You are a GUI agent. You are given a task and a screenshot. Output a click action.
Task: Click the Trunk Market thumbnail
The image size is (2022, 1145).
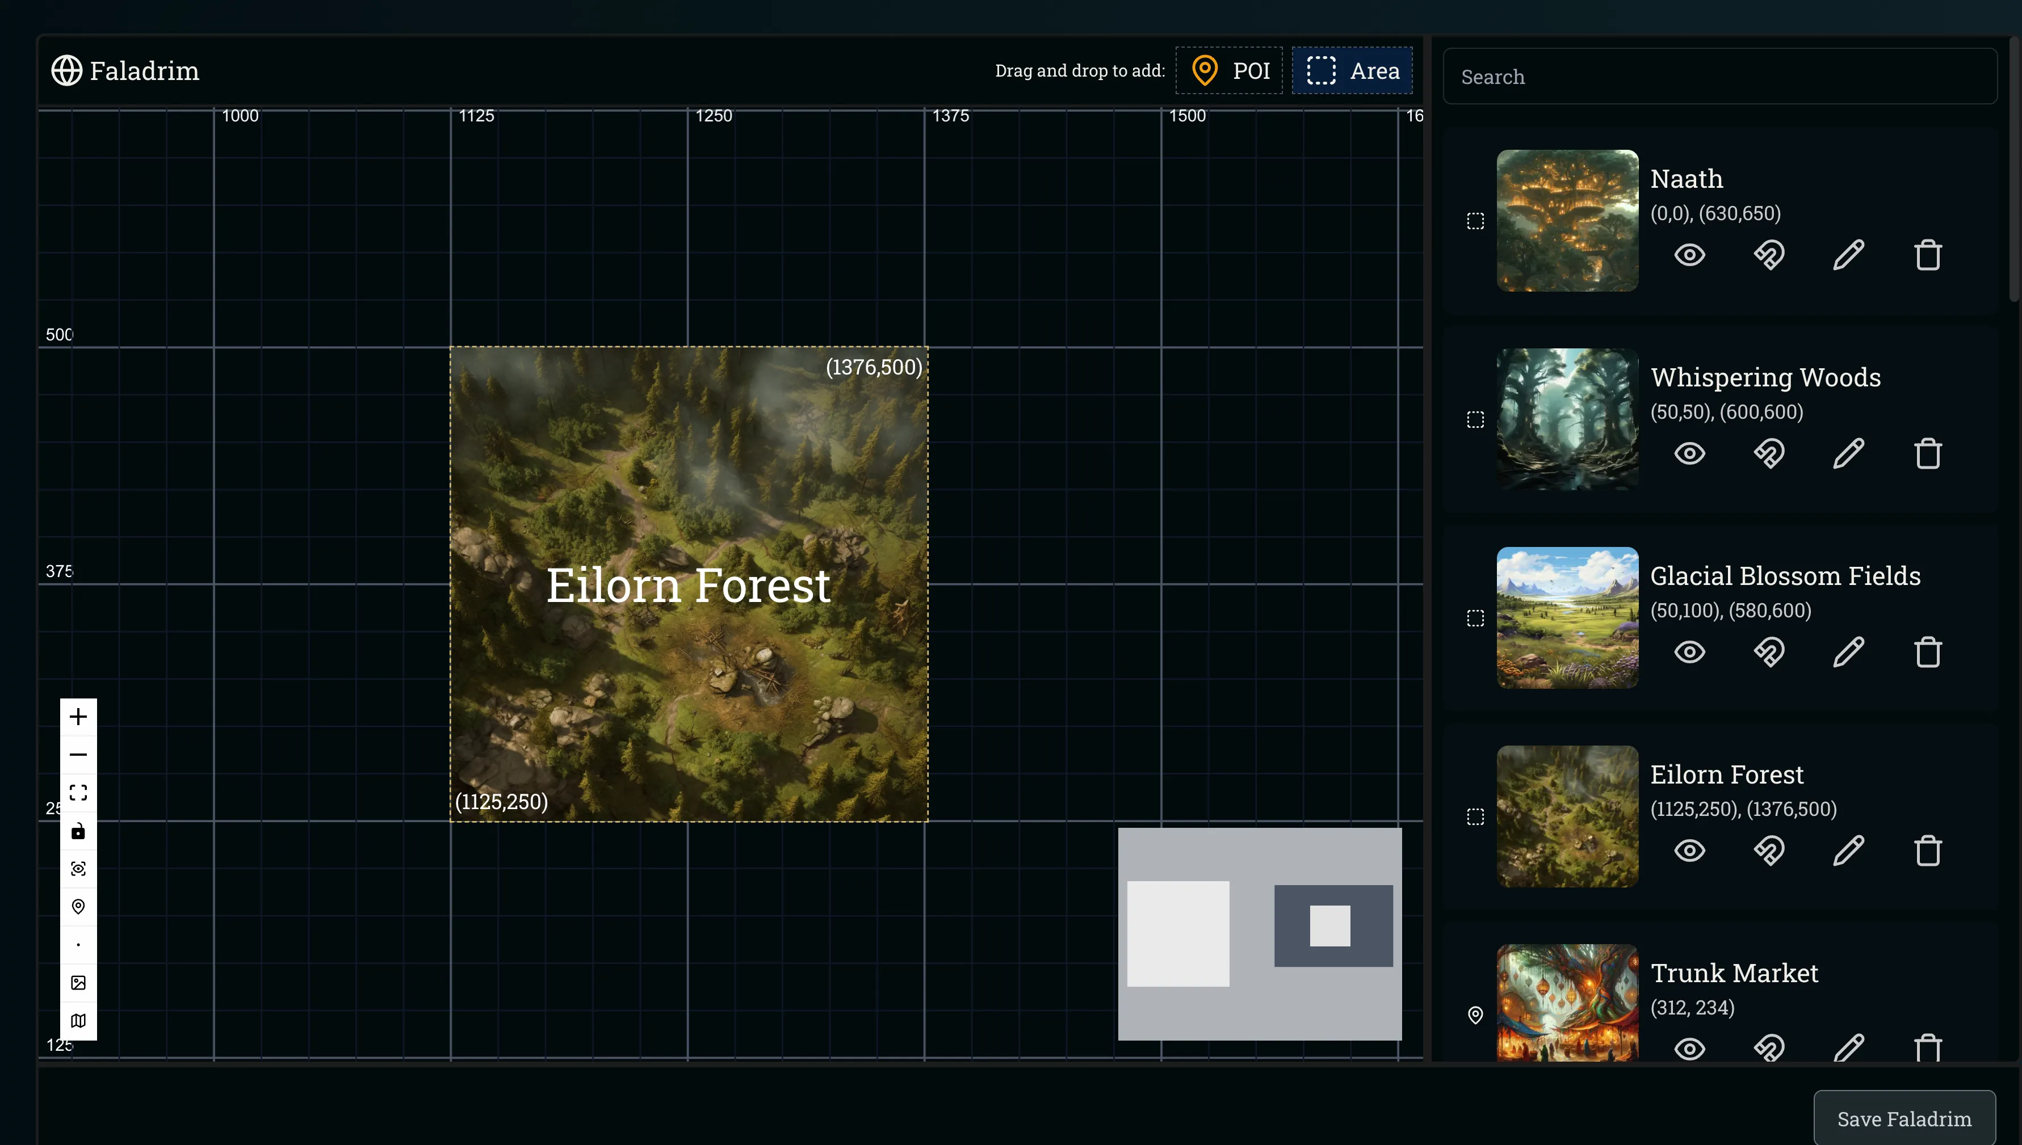pyautogui.click(x=1567, y=1003)
